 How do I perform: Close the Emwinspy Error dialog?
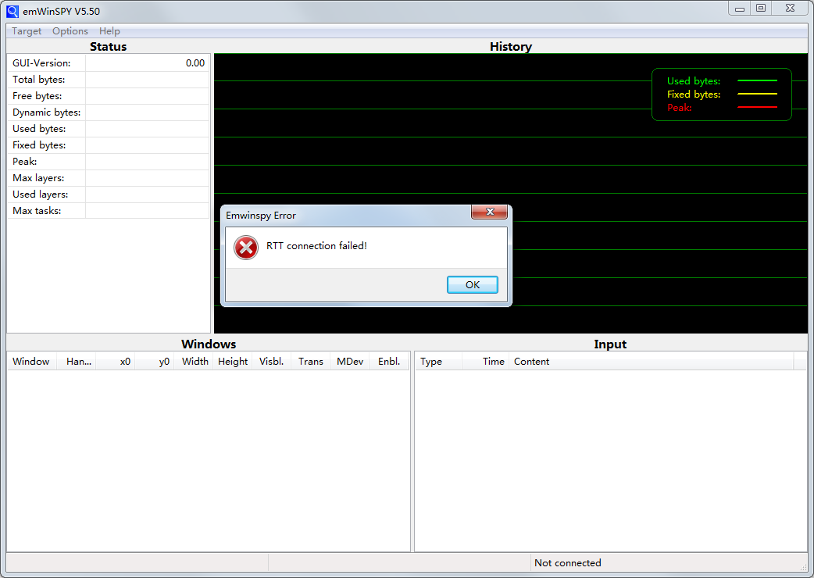click(x=489, y=212)
